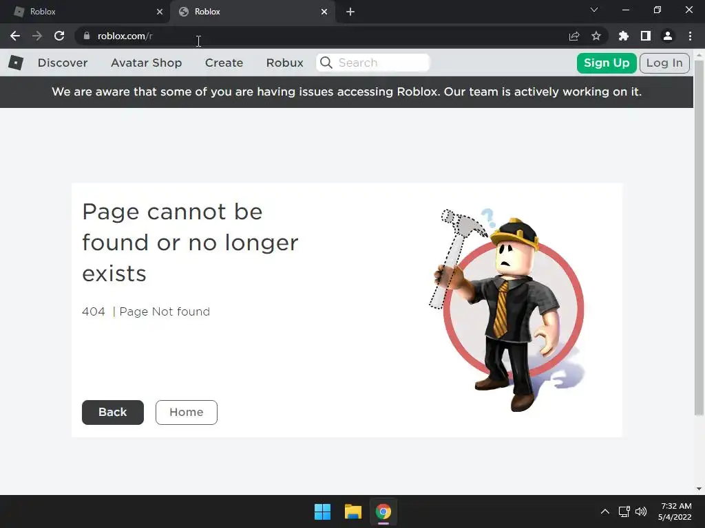Viewport: 705px width, 528px height.
Task: Click the network tray icon
Action: 624,511
